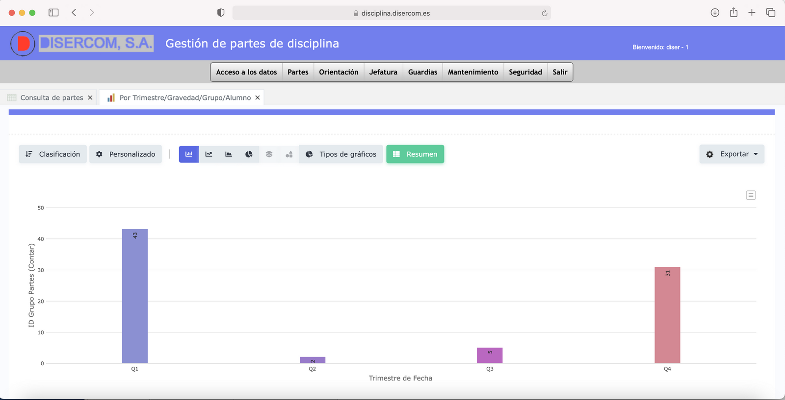The width and height of the screenshot is (785, 400).
Task: Choose the area chart icon
Action: coord(229,154)
